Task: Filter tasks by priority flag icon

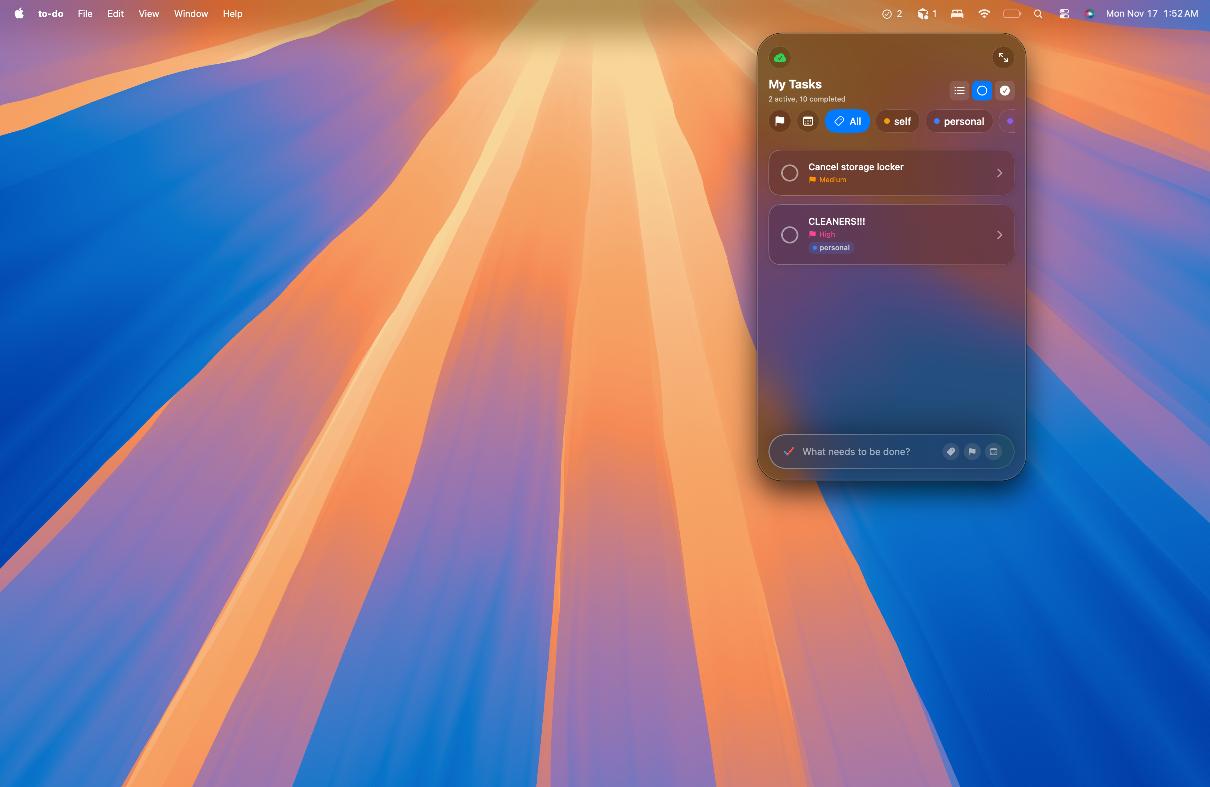Action: (x=779, y=121)
